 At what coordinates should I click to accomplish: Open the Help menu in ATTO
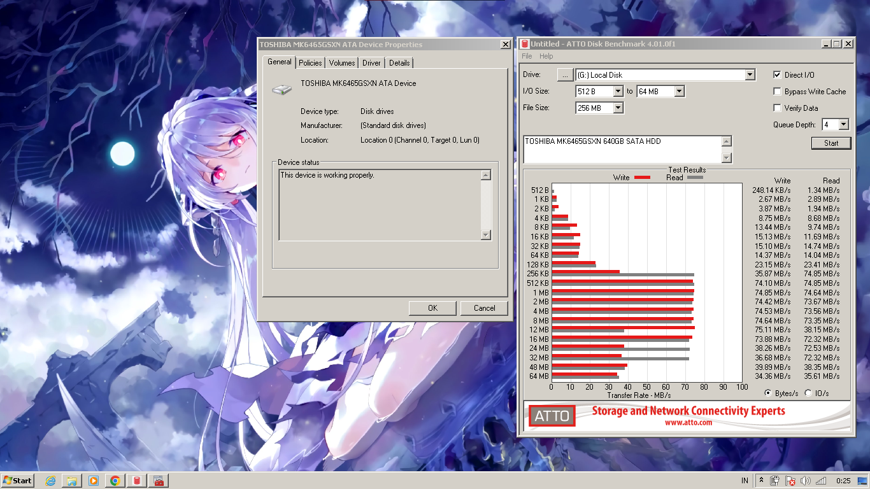point(546,56)
